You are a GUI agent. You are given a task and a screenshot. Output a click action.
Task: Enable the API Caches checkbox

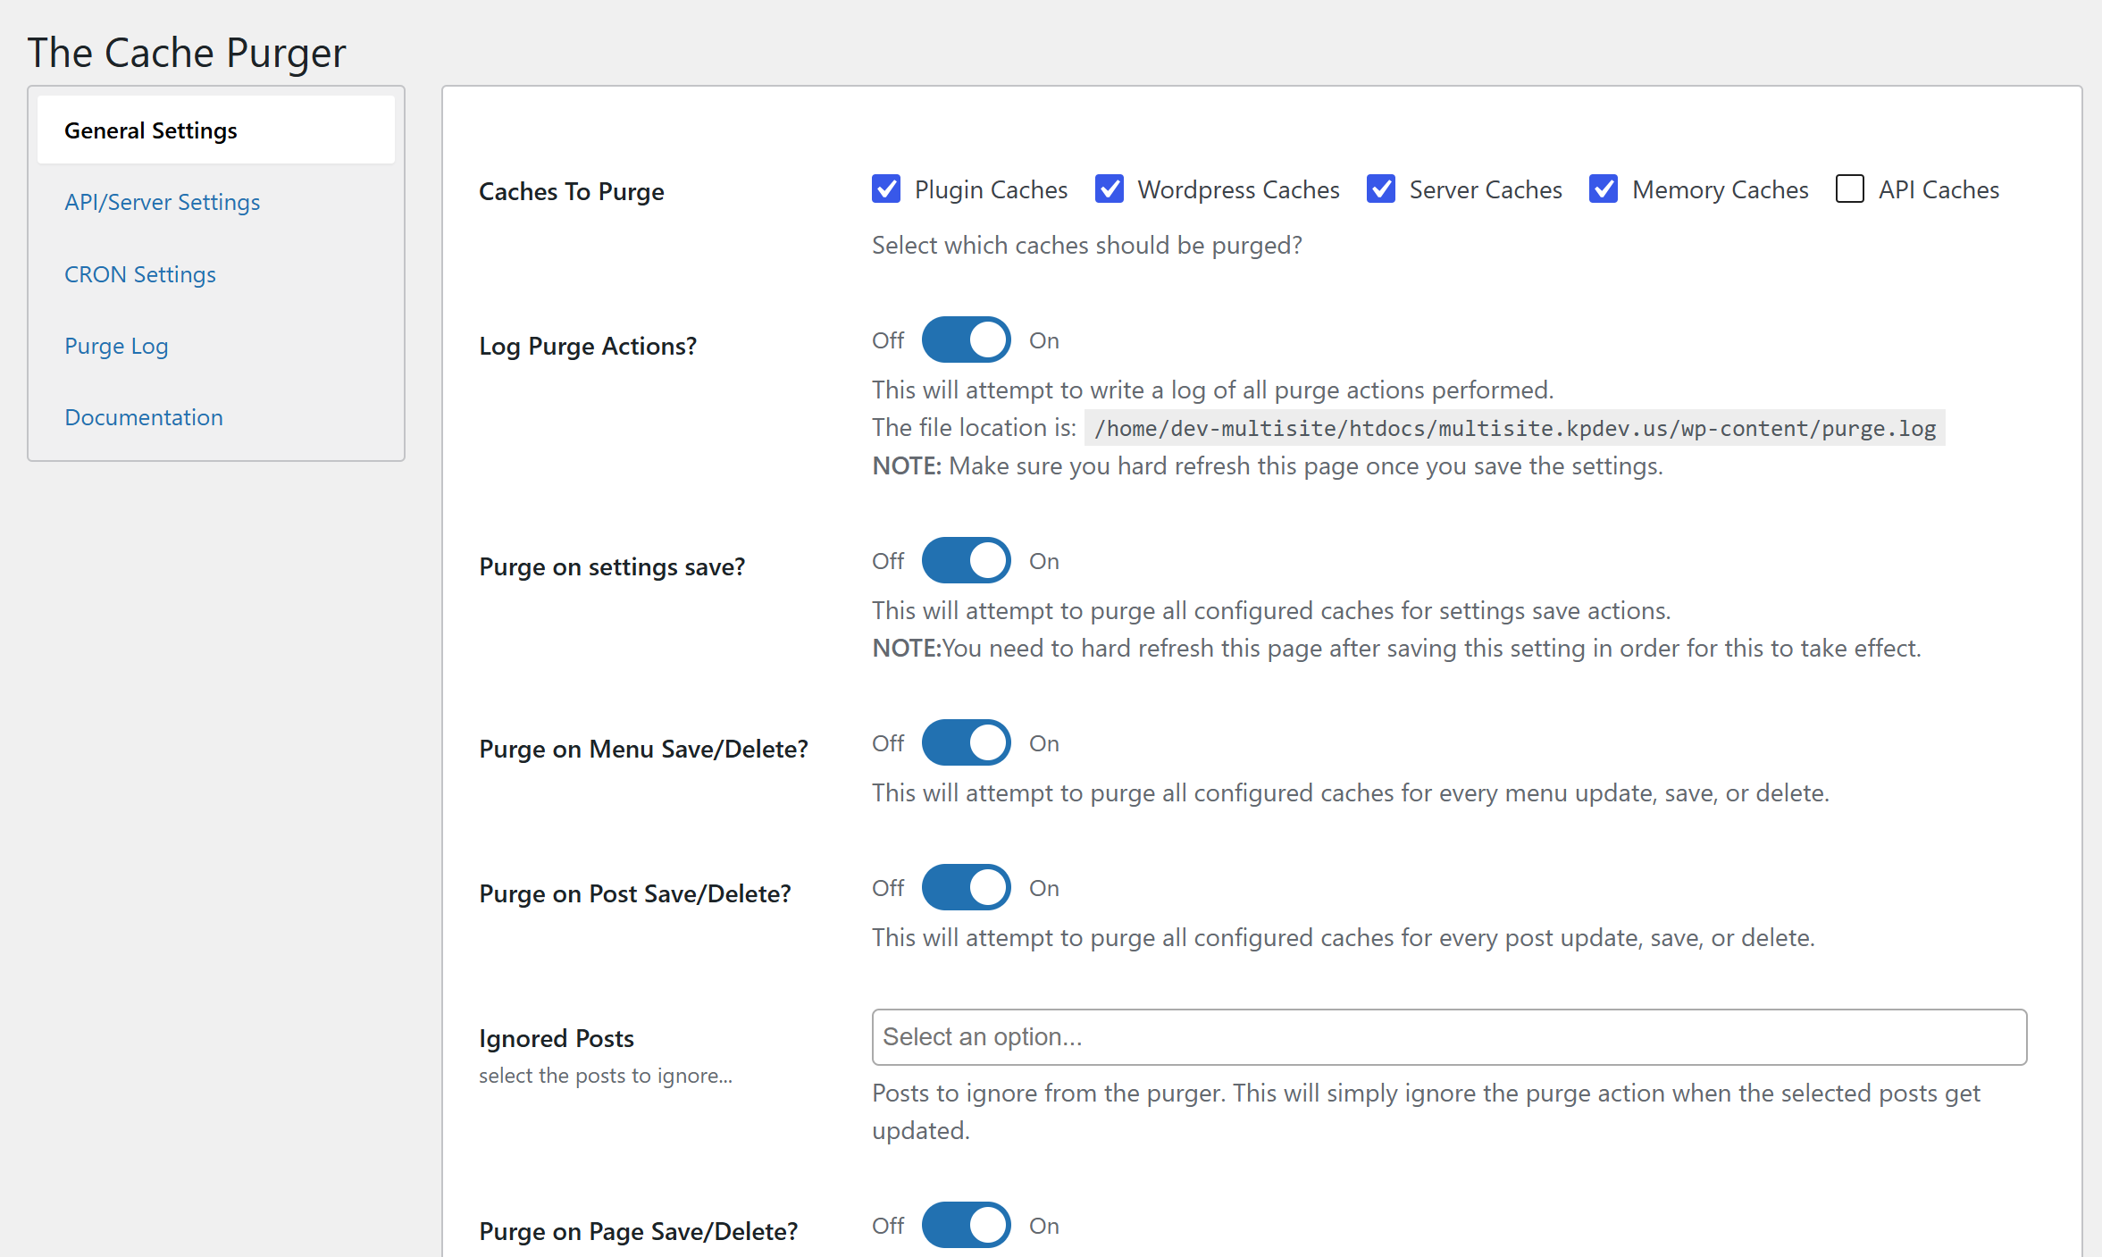click(x=1849, y=189)
